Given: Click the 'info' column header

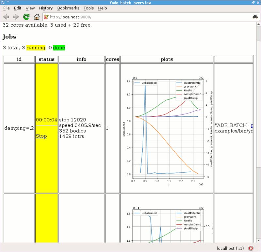Looking at the screenshot, I should (x=82, y=59).
